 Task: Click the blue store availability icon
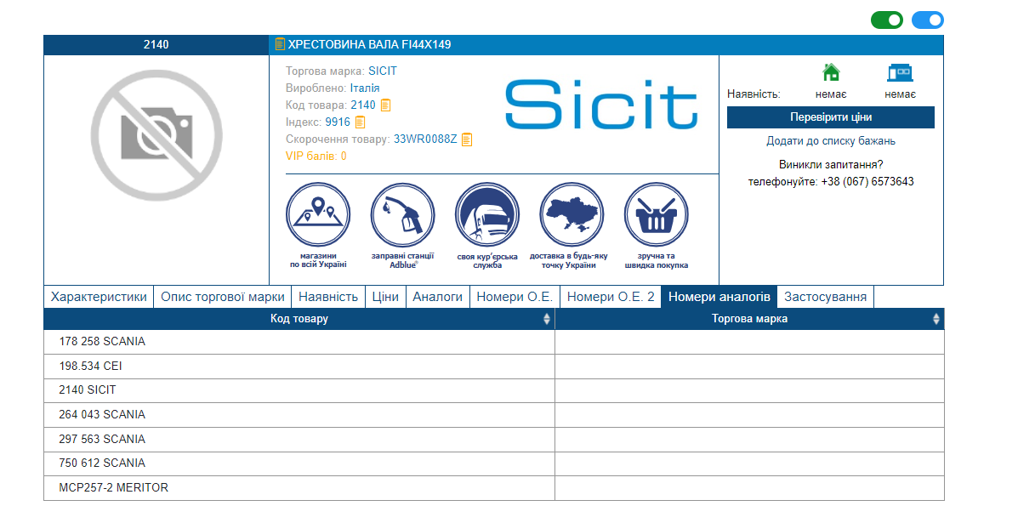[x=901, y=72]
